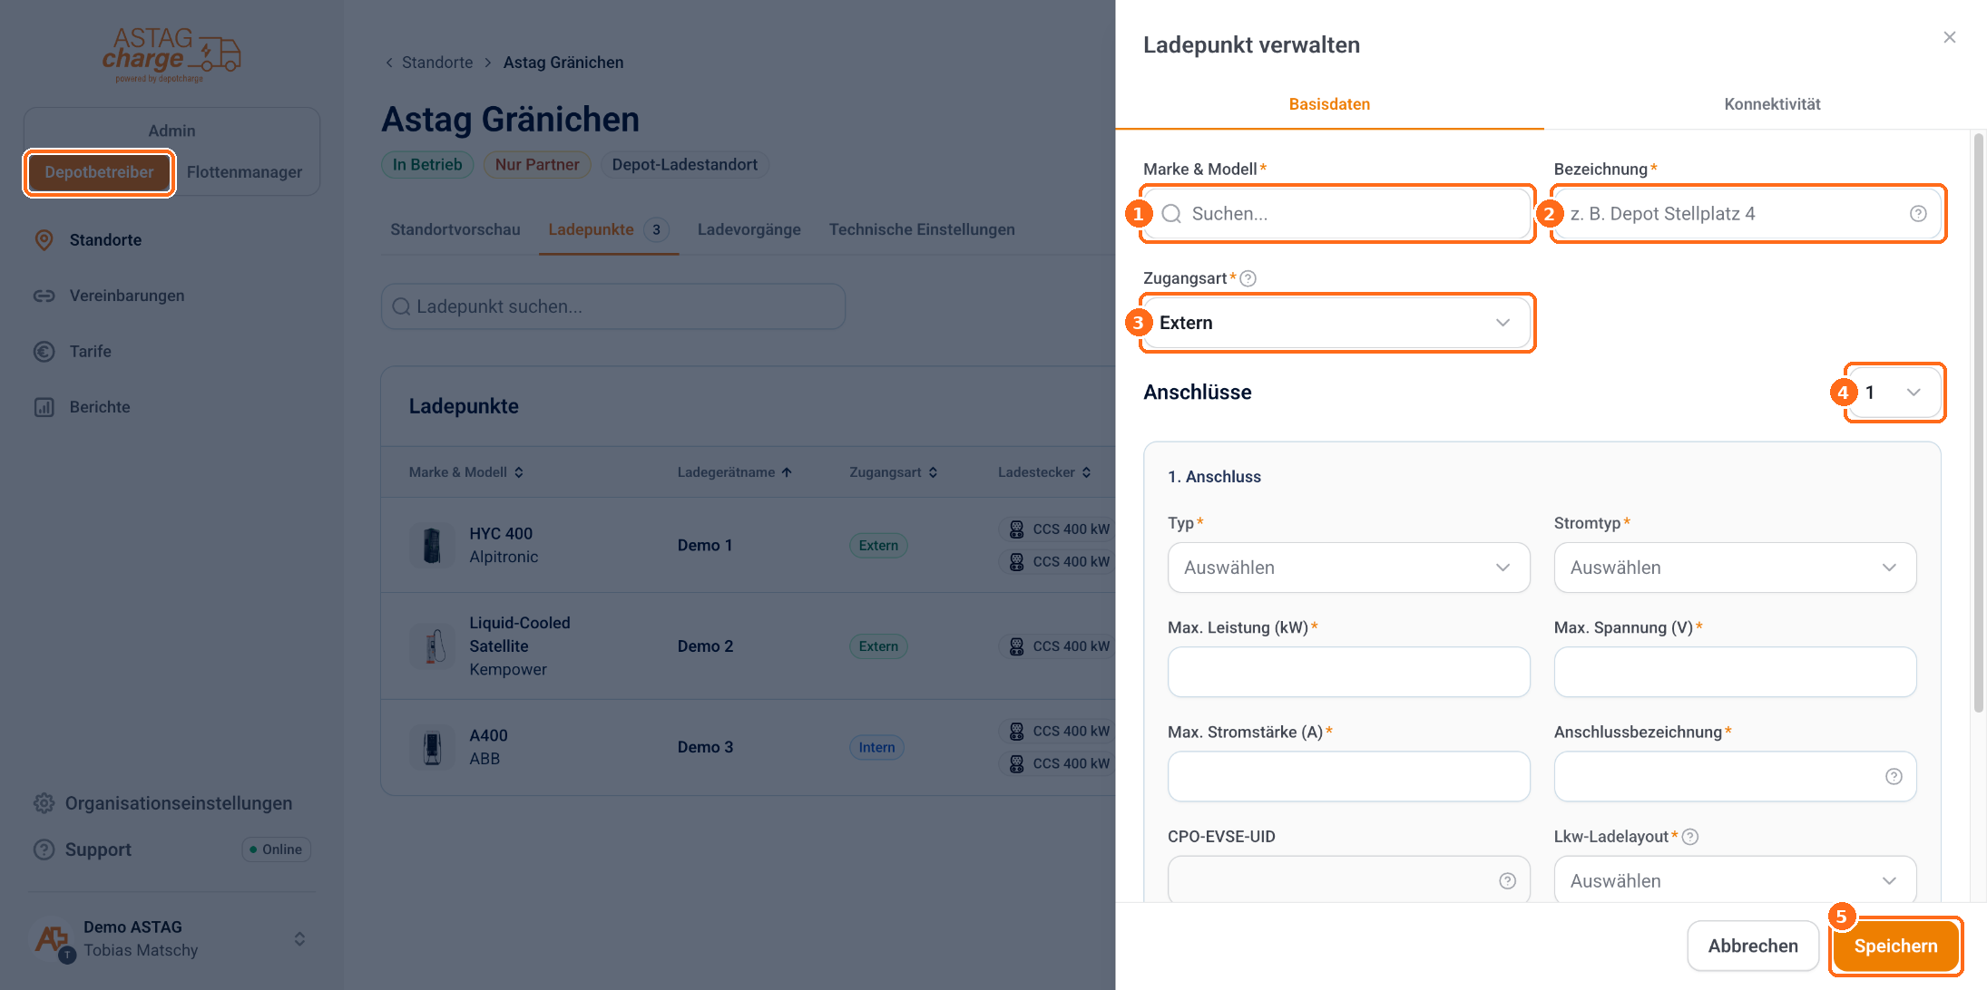Click the Bezeichnung input field
Viewport: 1987px width, 990px height.
tap(1747, 214)
